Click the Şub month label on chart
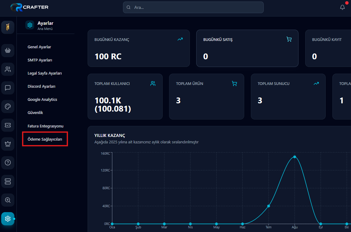This screenshot has width=351, height=232. pos(138,227)
